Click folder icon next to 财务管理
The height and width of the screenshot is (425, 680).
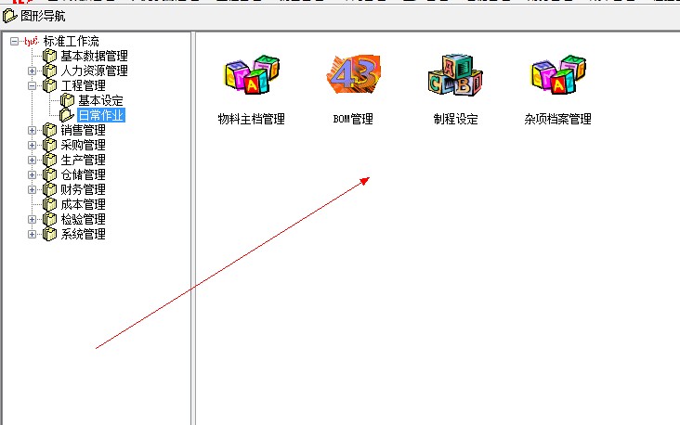click(x=49, y=189)
